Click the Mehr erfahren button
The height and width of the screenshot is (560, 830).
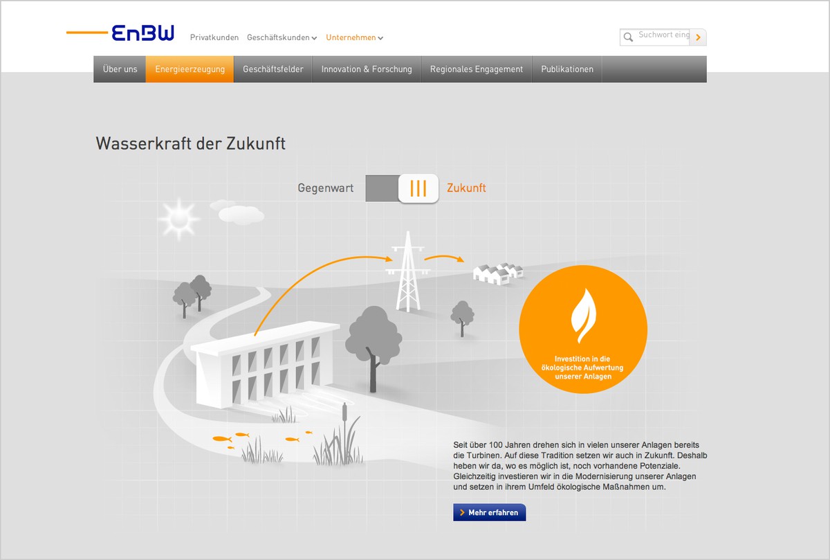(490, 512)
